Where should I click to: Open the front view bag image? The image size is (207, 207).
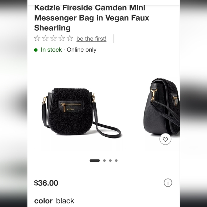pos(81,113)
